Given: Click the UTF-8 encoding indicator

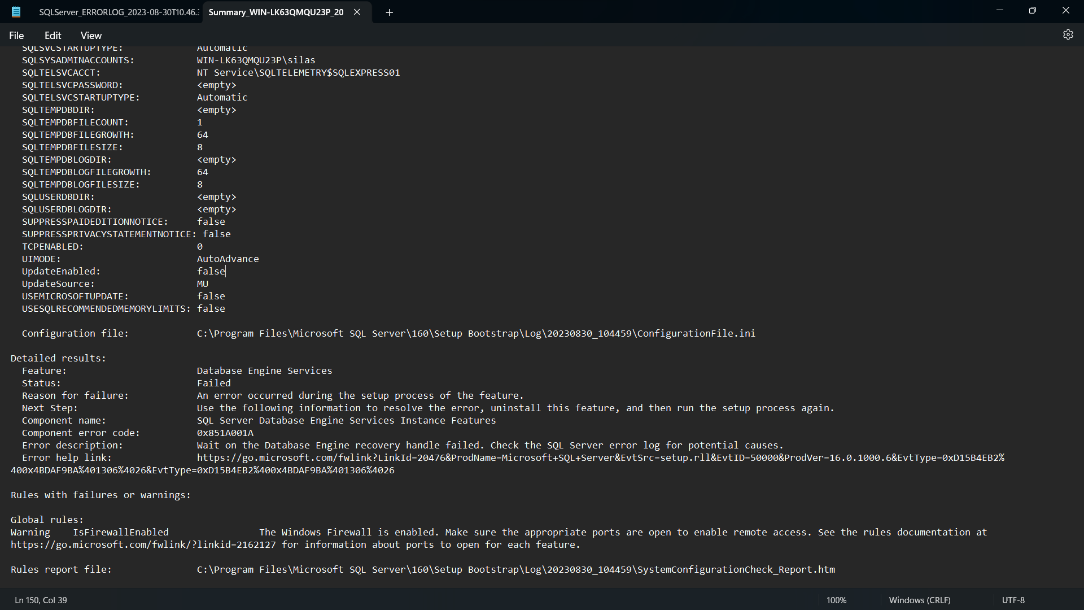Looking at the screenshot, I should [x=1013, y=600].
